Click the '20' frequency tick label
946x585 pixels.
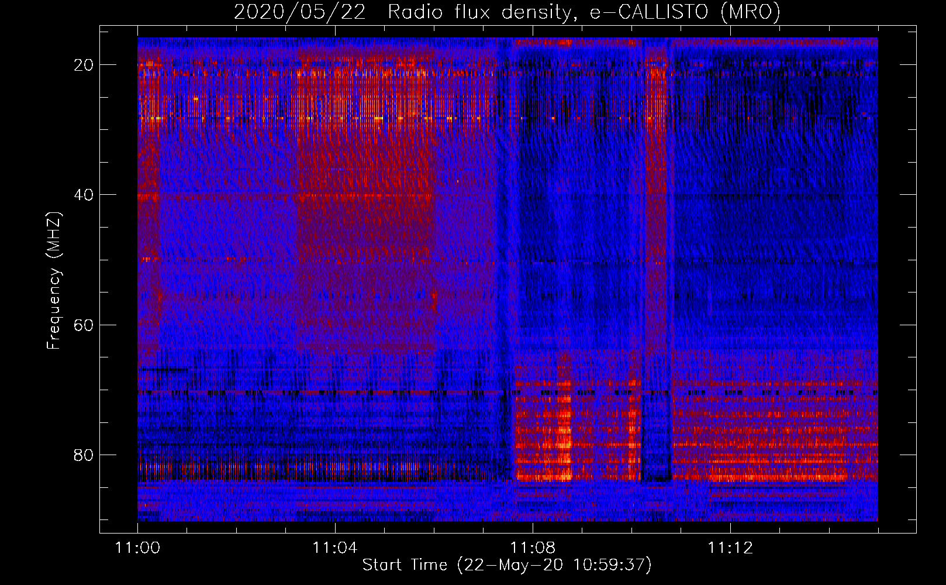point(84,65)
